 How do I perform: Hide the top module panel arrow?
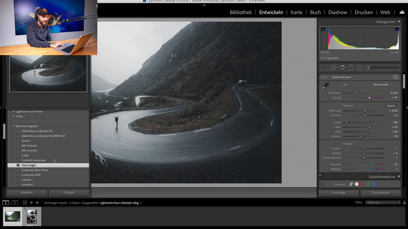point(204,5)
